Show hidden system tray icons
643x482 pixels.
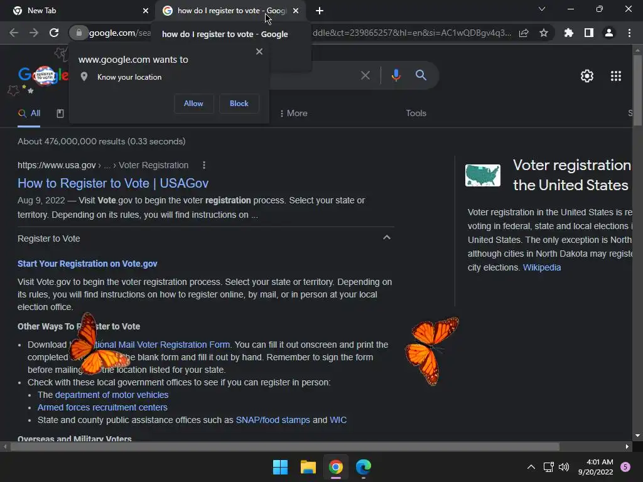point(531,467)
